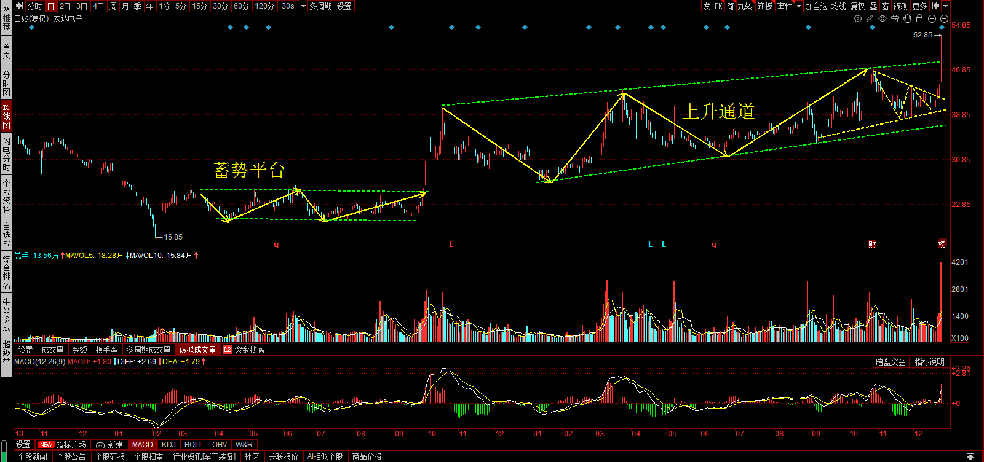Open the toolbox briefcase icon
This screenshot has height=462, width=984.
tap(895, 18)
